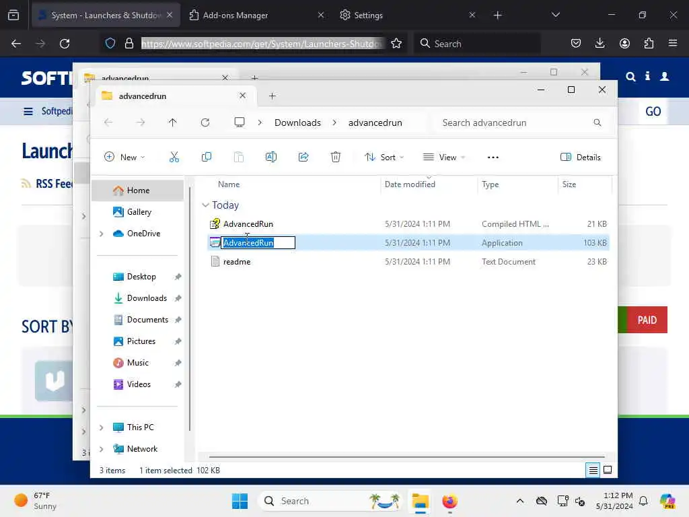
Task: Switch to System - Launchers browser tab
Action: coord(106,15)
